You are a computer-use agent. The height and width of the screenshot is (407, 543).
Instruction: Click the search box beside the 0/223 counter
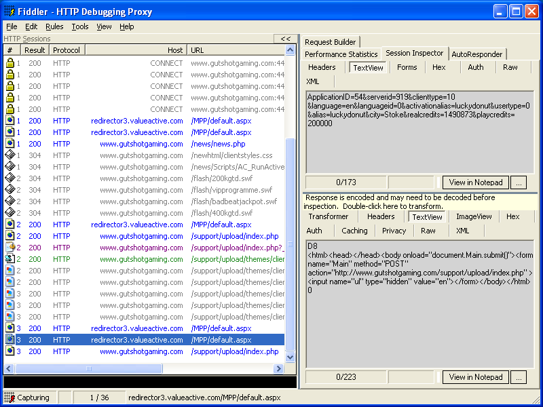pyautogui.click(x=411, y=377)
